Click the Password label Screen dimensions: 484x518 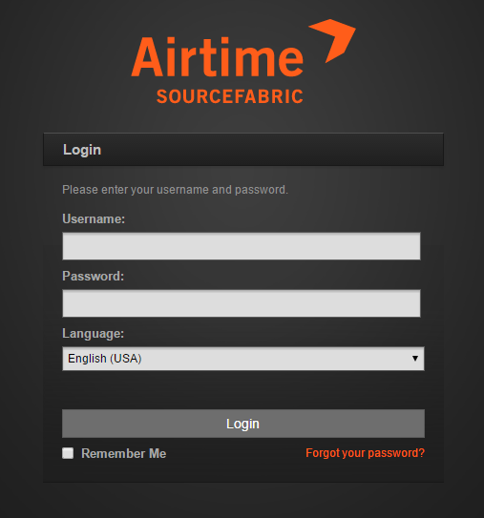(x=94, y=276)
